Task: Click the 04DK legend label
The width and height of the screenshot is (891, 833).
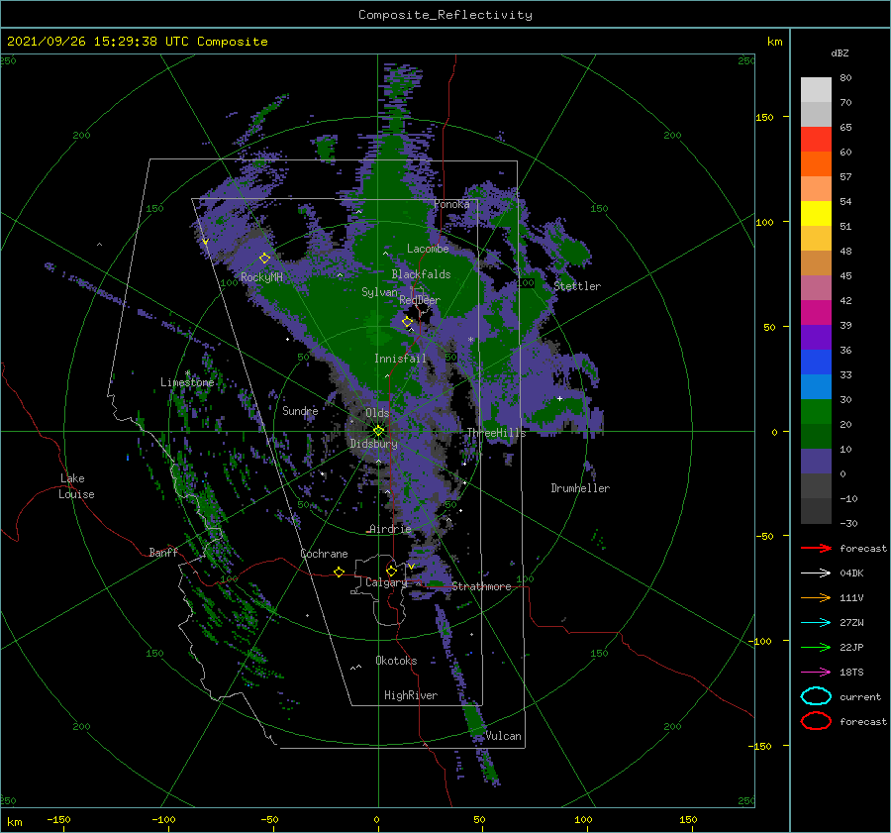Action: tap(851, 573)
